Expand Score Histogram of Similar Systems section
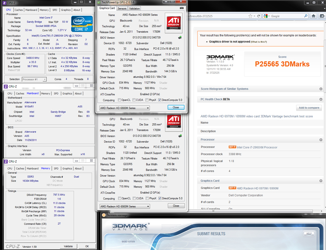This screenshot has width=326, height=250. point(321,89)
